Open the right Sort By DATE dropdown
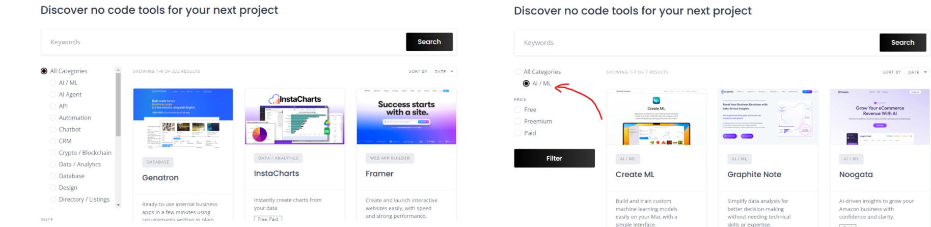The width and height of the screenshot is (931, 227). 917,72
